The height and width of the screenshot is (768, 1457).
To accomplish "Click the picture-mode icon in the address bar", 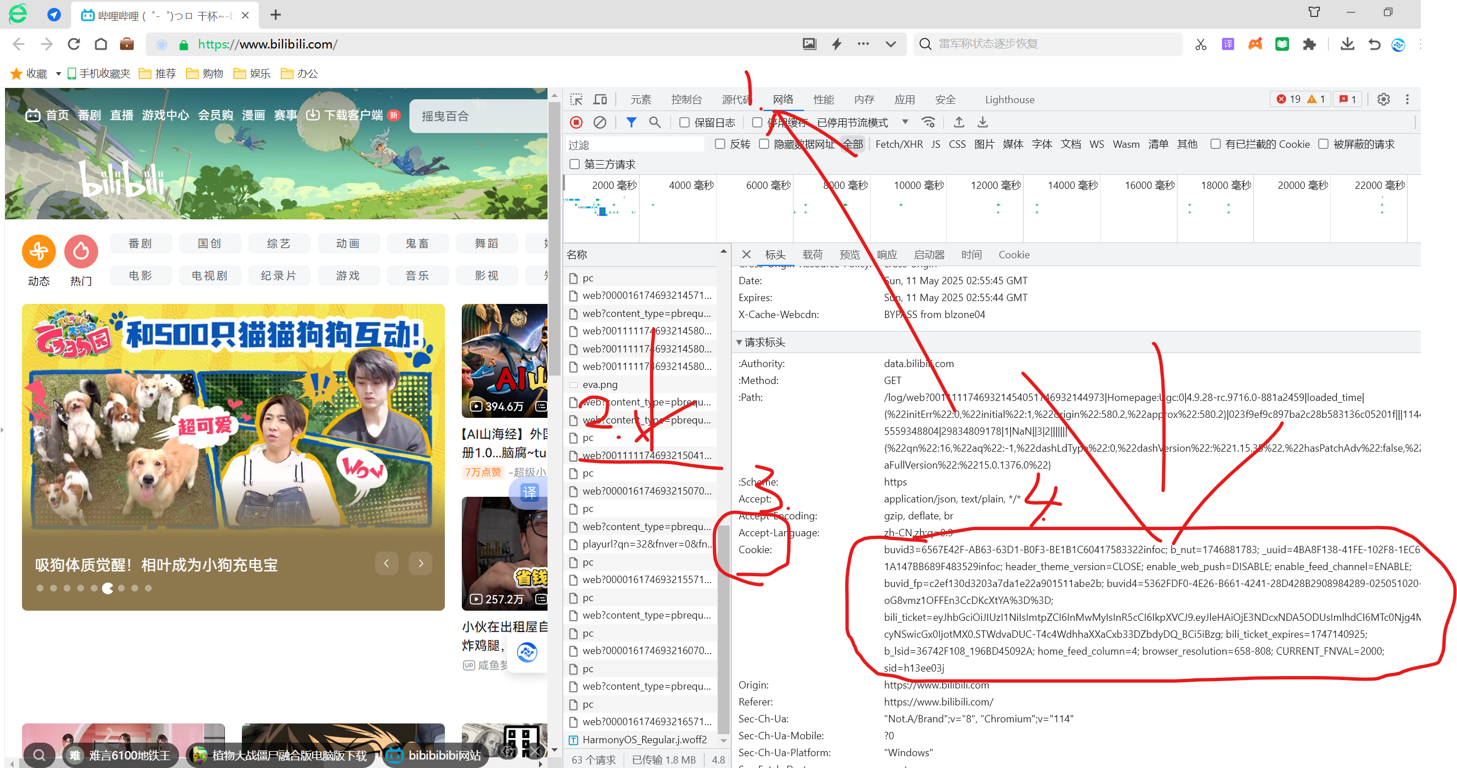I will click(x=809, y=44).
